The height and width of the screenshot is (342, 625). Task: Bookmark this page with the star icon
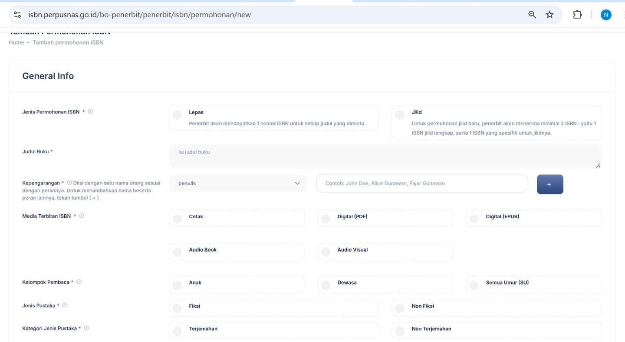(x=549, y=15)
